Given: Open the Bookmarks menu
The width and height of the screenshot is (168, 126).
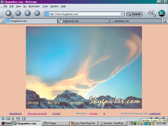Looking at the screenshot, I should tap(34, 6).
